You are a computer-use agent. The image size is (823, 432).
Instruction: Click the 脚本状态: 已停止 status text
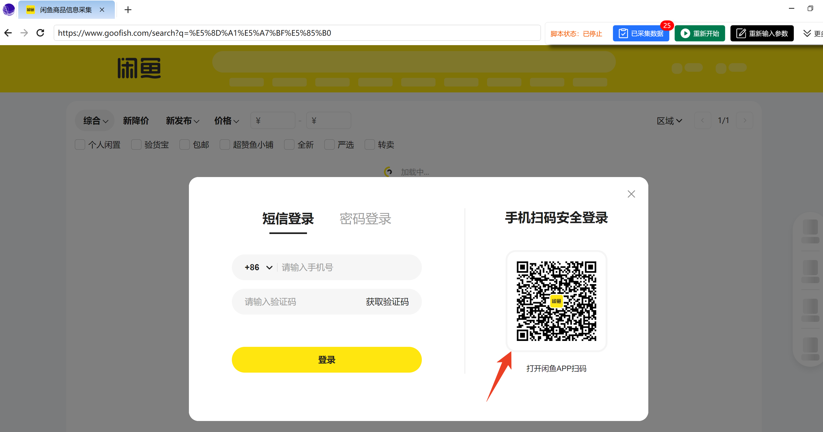576,34
